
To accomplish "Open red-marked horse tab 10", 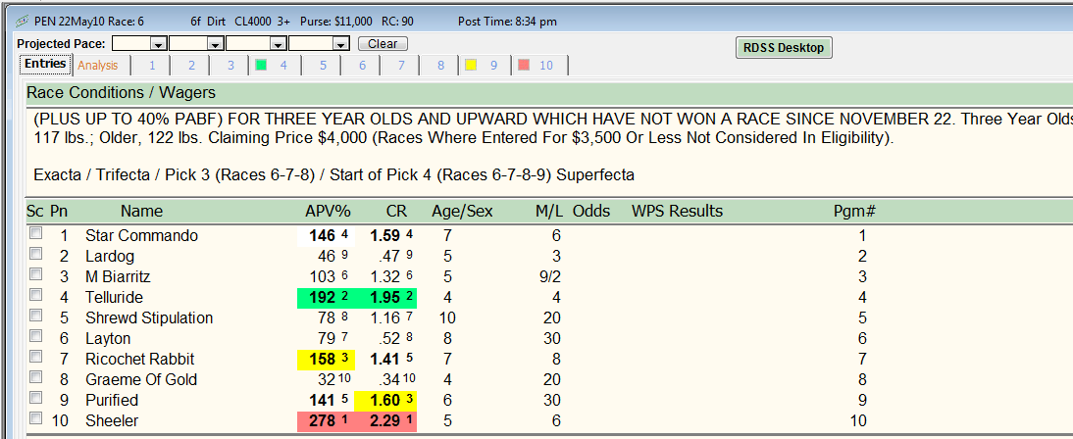I will click(540, 66).
